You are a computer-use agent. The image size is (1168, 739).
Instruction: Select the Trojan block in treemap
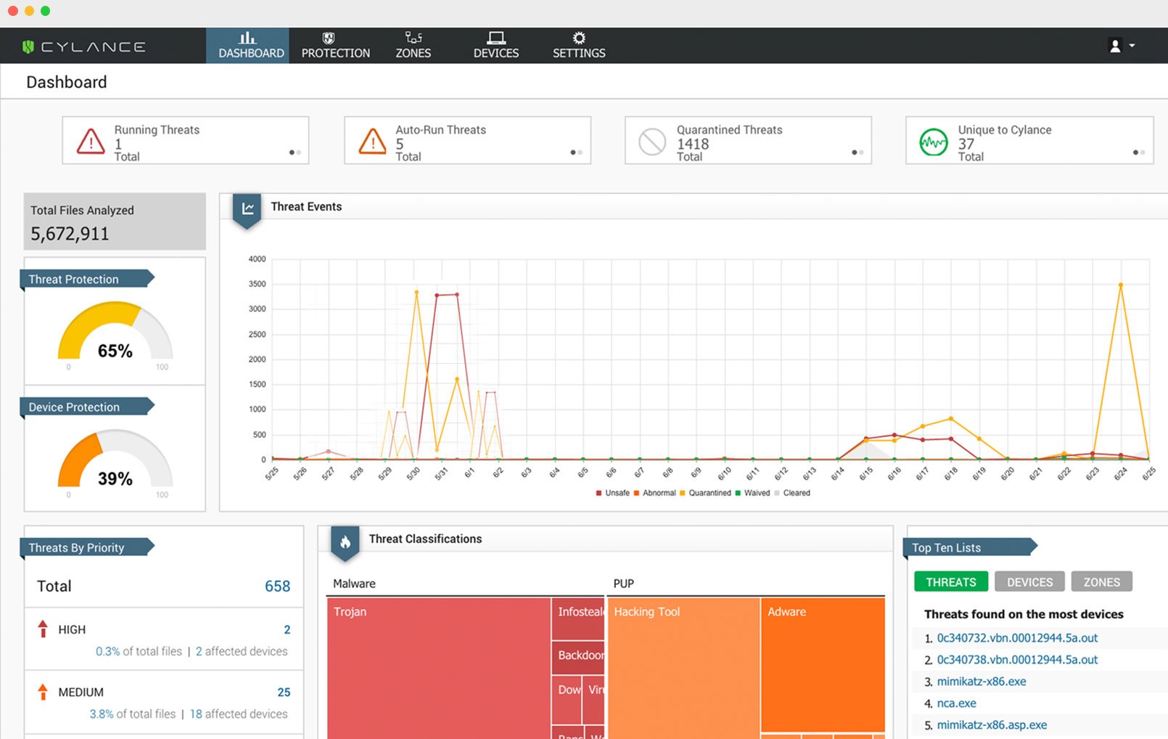pos(438,668)
